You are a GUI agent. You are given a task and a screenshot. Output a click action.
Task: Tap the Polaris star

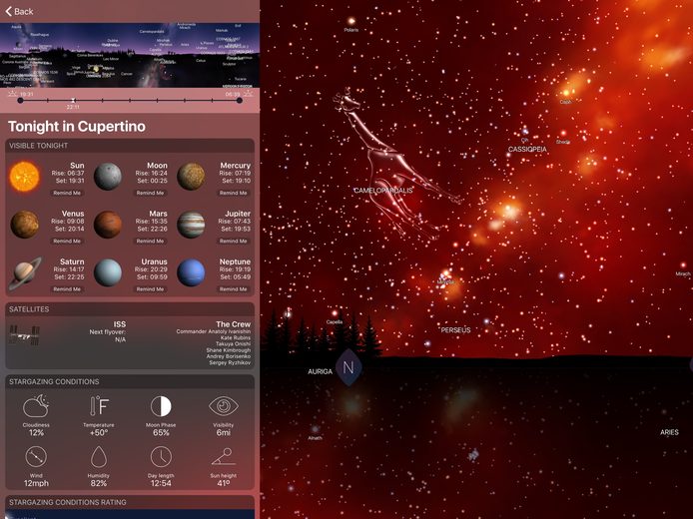tap(351, 21)
